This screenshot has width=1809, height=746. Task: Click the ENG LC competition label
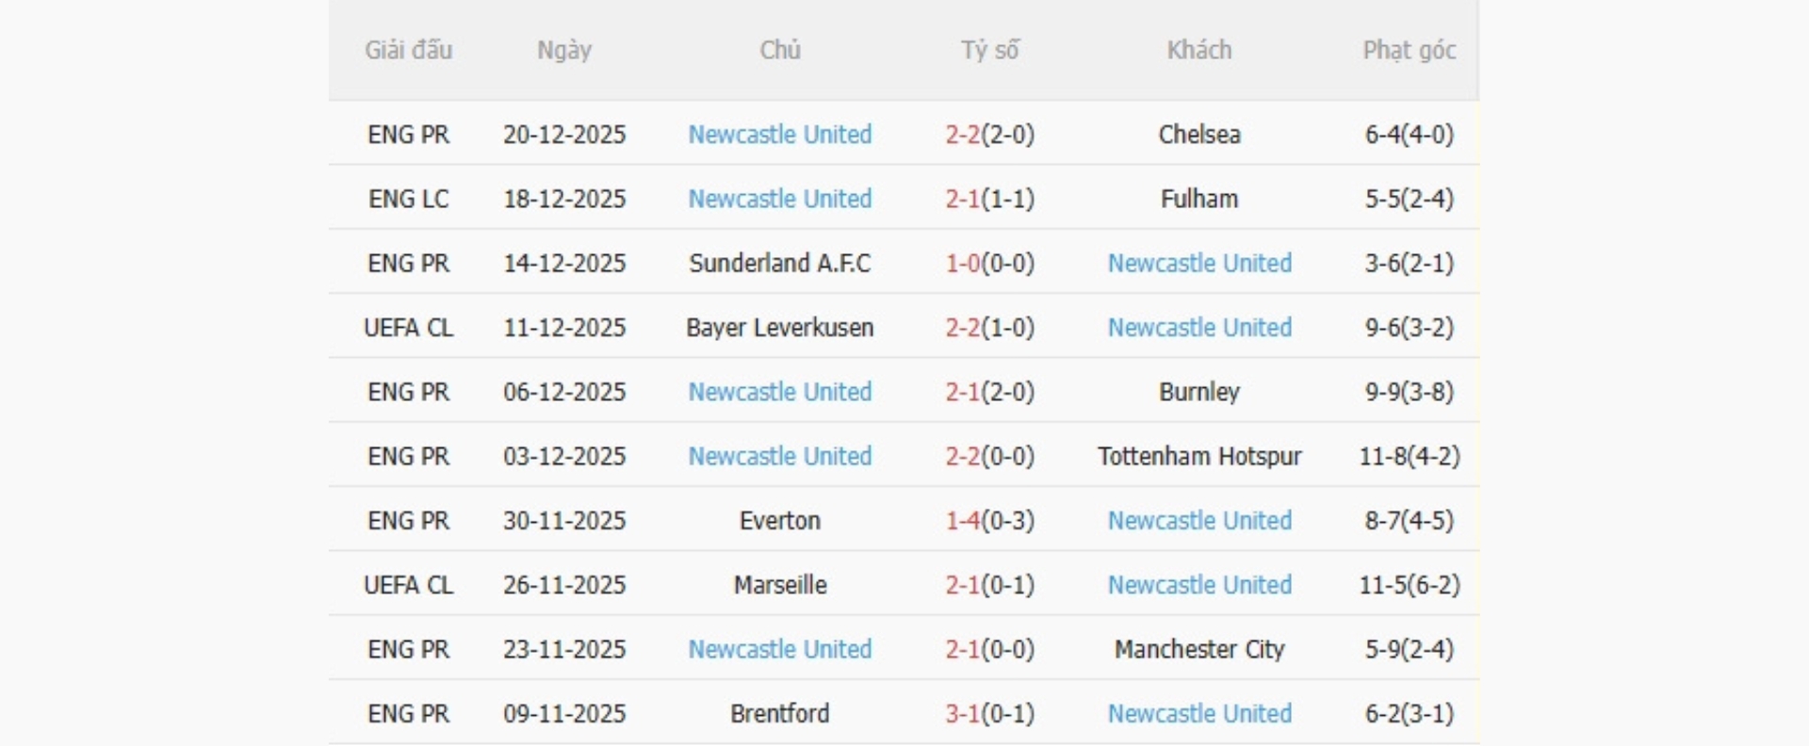tap(409, 199)
